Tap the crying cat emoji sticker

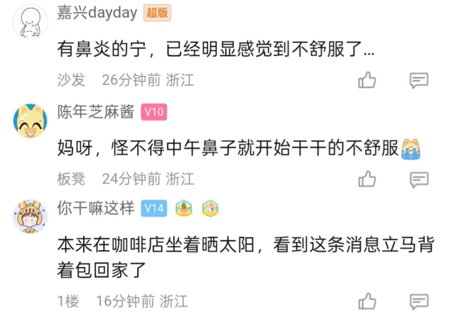click(x=411, y=149)
